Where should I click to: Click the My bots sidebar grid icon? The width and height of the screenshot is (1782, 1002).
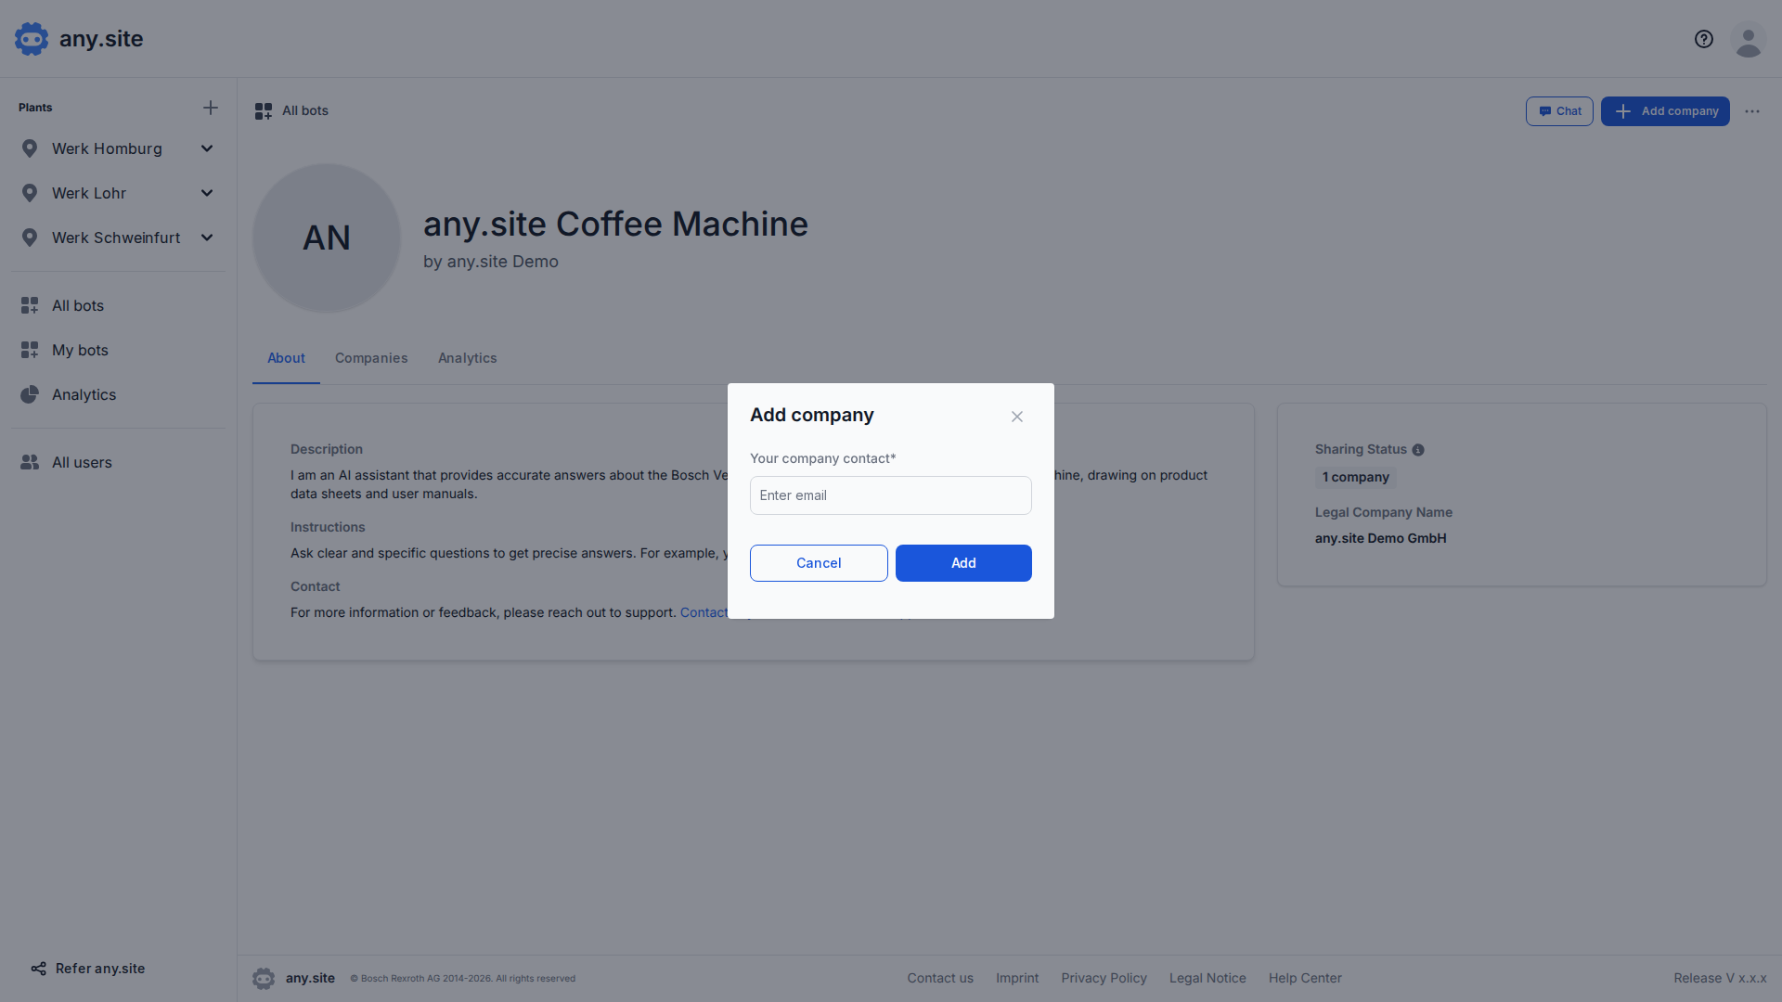(30, 350)
